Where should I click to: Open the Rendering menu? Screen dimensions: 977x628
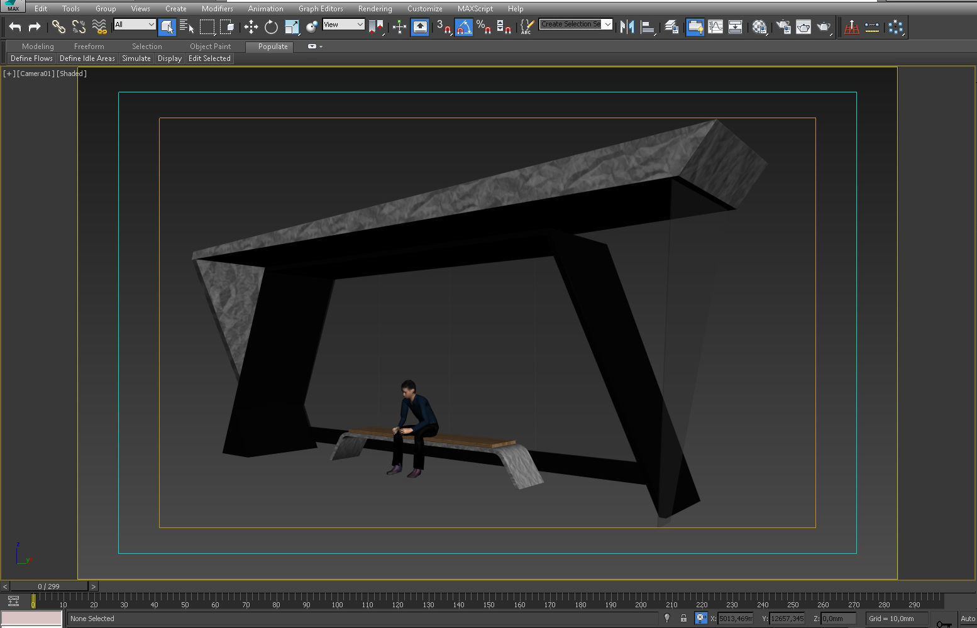pyautogui.click(x=375, y=9)
